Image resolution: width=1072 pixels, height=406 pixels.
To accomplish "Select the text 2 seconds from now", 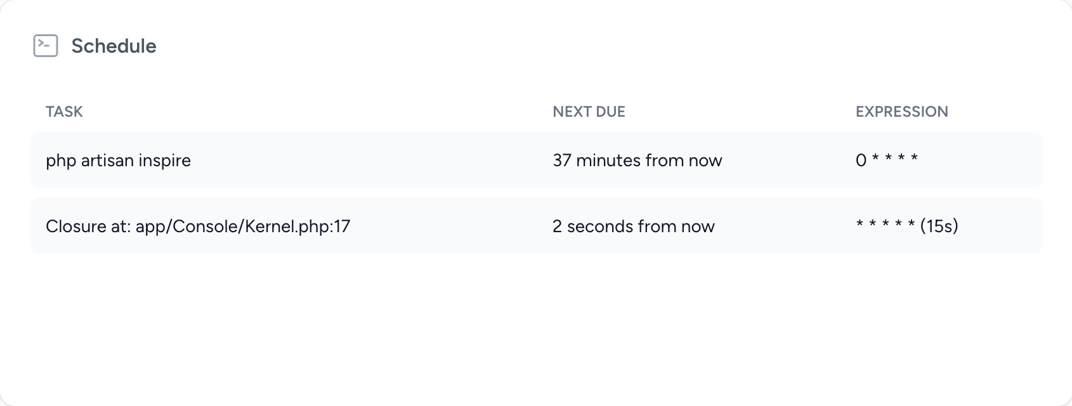I will (634, 226).
